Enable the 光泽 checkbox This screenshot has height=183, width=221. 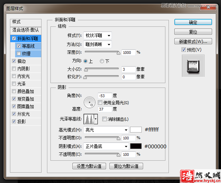[x=14, y=84]
